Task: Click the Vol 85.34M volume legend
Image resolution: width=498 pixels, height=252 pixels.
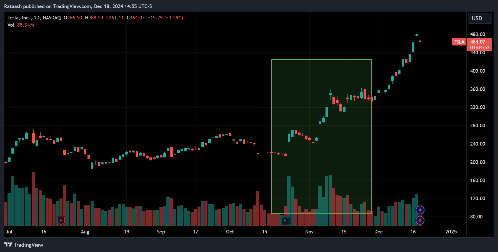Action: coord(21,25)
